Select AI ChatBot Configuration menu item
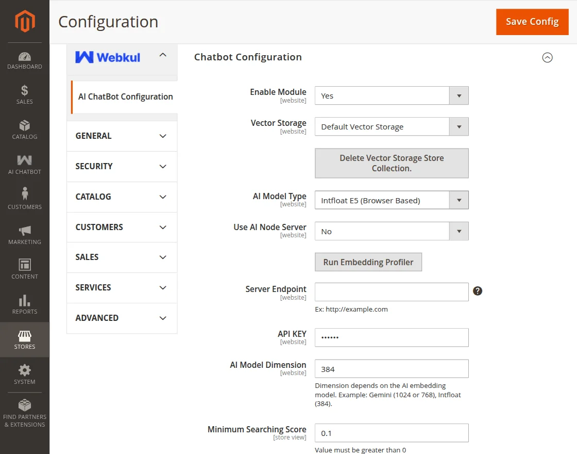This screenshot has width=577, height=454. pyautogui.click(x=125, y=97)
